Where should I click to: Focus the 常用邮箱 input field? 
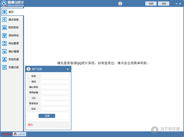(55, 93)
